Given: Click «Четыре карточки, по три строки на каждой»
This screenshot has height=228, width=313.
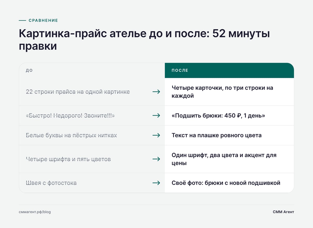Looking at the screenshot, I should [x=222, y=92].
